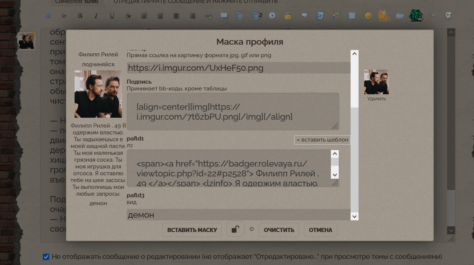This screenshot has width=474, height=265.
Task: Open the smiley emoticons panel
Action: click(x=368, y=16)
